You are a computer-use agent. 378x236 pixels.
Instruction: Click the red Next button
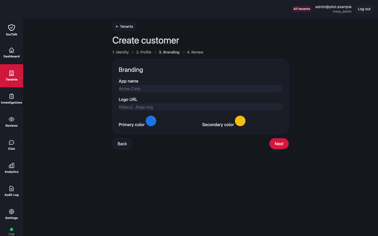(279, 144)
